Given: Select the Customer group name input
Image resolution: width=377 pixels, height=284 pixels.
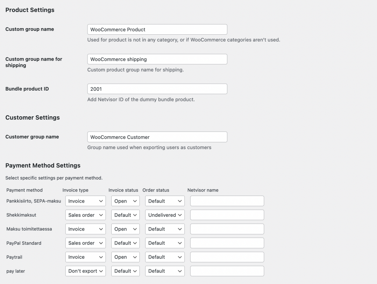Looking at the screenshot, I should [157, 137].
